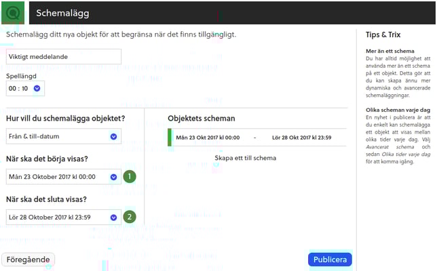Select schedule start Mån 23 Okt 2017
437x271 pixels.
(208, 138)
